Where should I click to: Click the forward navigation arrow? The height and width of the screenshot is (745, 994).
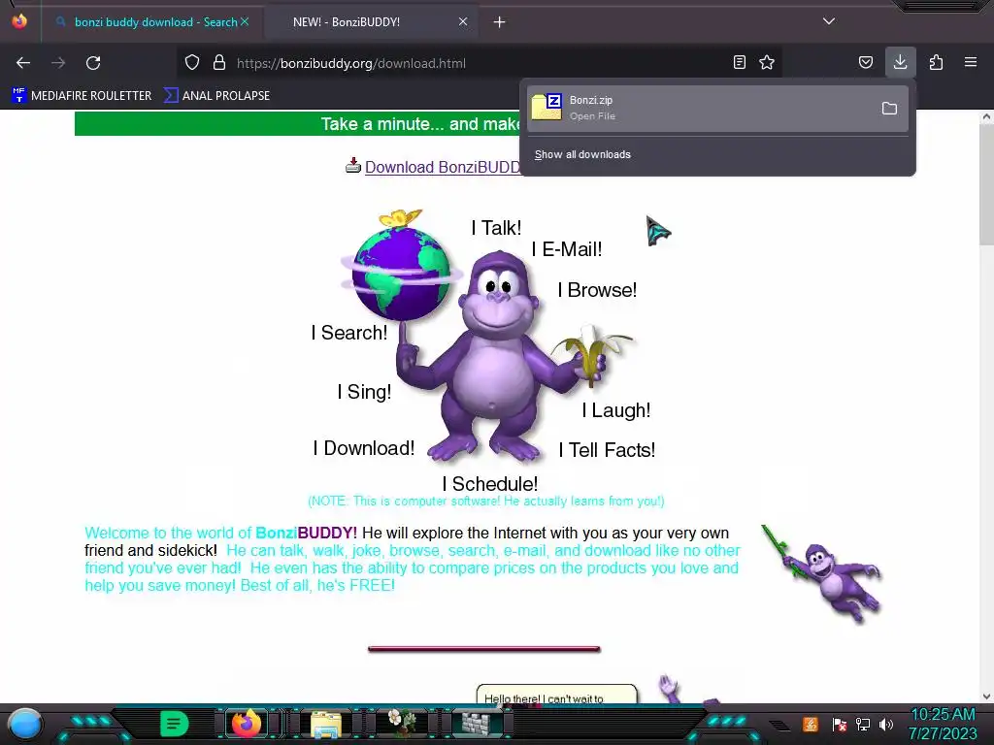[58, 63]
